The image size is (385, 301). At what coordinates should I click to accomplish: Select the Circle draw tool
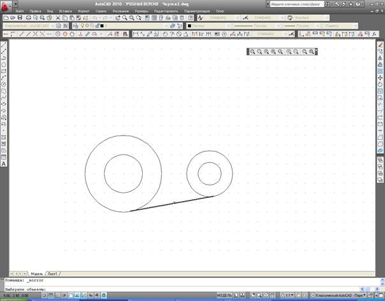pyautogui.click(x=4, y=85)
